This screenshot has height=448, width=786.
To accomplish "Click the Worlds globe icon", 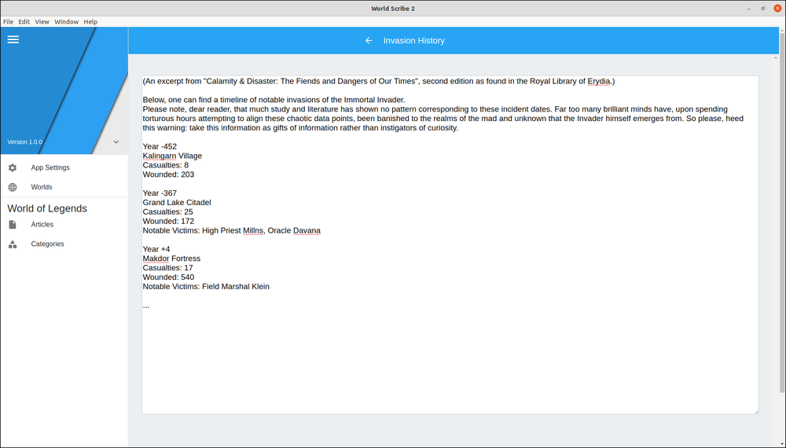I will [13, 187].
